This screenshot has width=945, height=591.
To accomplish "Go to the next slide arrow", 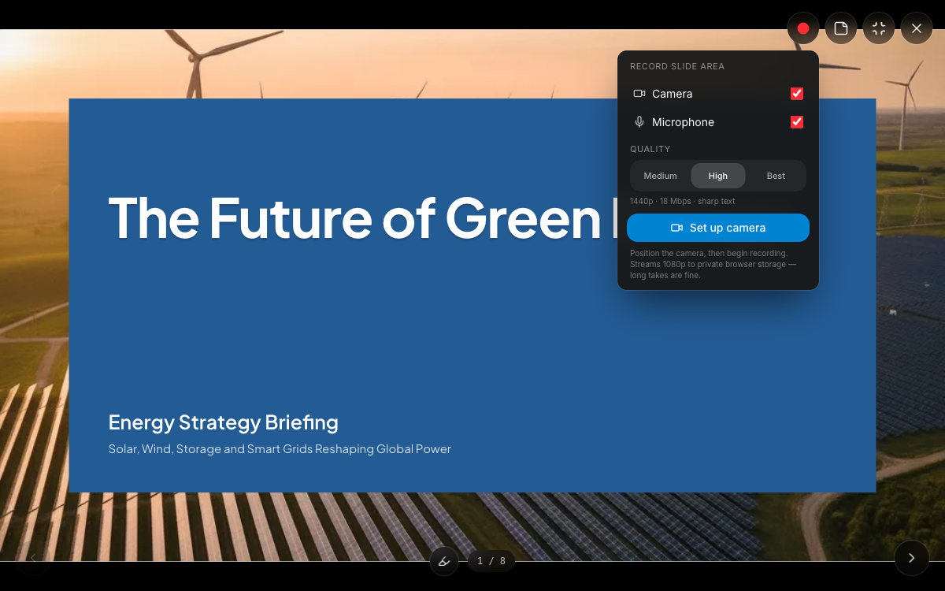I will (x=912, y=558).
